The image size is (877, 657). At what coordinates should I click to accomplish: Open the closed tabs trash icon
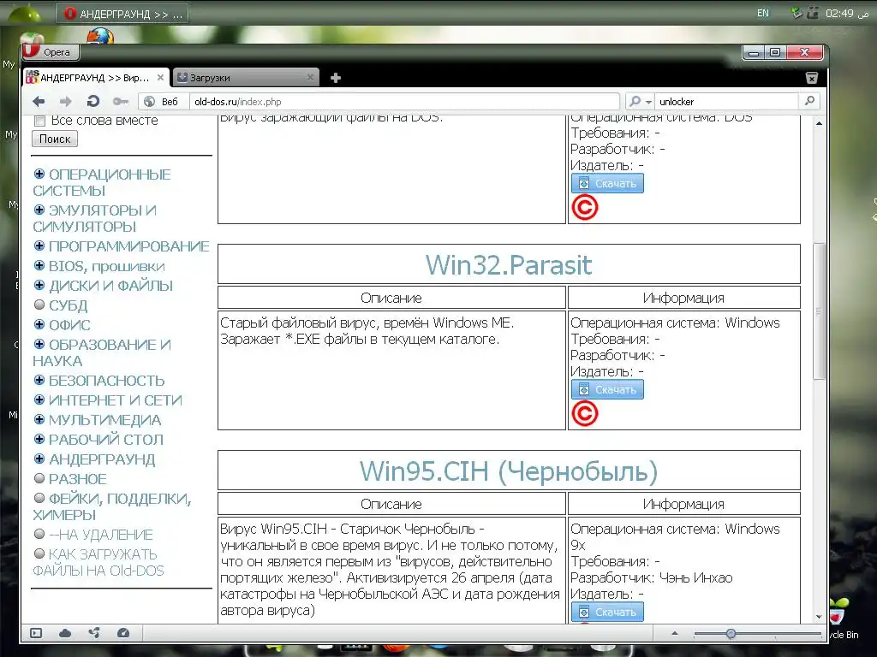pos(812,78)
